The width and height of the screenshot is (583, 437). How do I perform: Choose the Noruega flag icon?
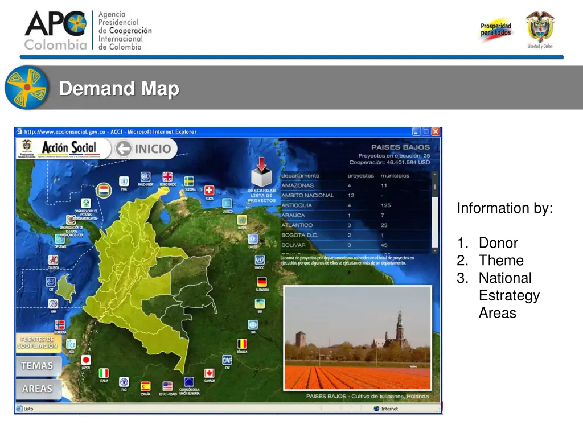(x=60, y=325)
